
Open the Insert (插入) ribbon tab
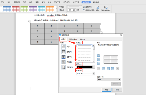coord(9,2)
